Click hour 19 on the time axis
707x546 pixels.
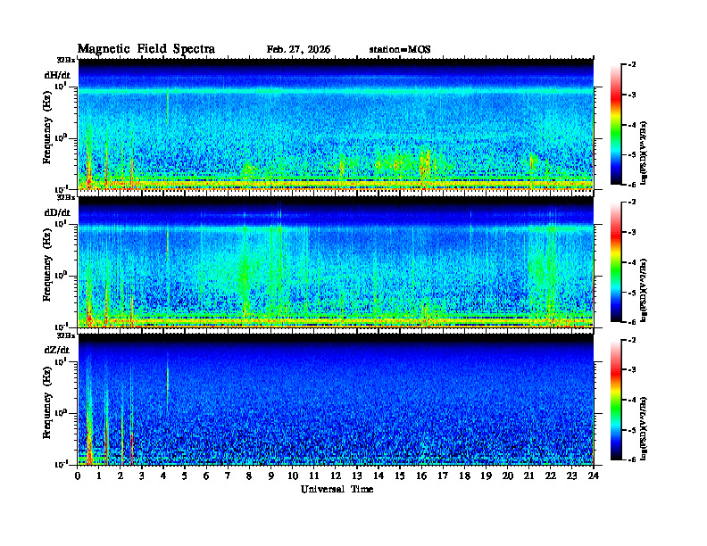tap(486, 476)
